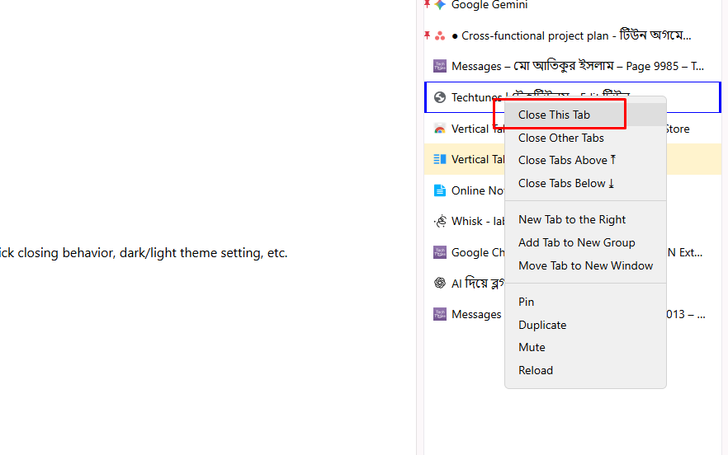This screenshot has height=455, width=728.
Task: Choose Mute from the context menu
Action: [x=585, y=347]
